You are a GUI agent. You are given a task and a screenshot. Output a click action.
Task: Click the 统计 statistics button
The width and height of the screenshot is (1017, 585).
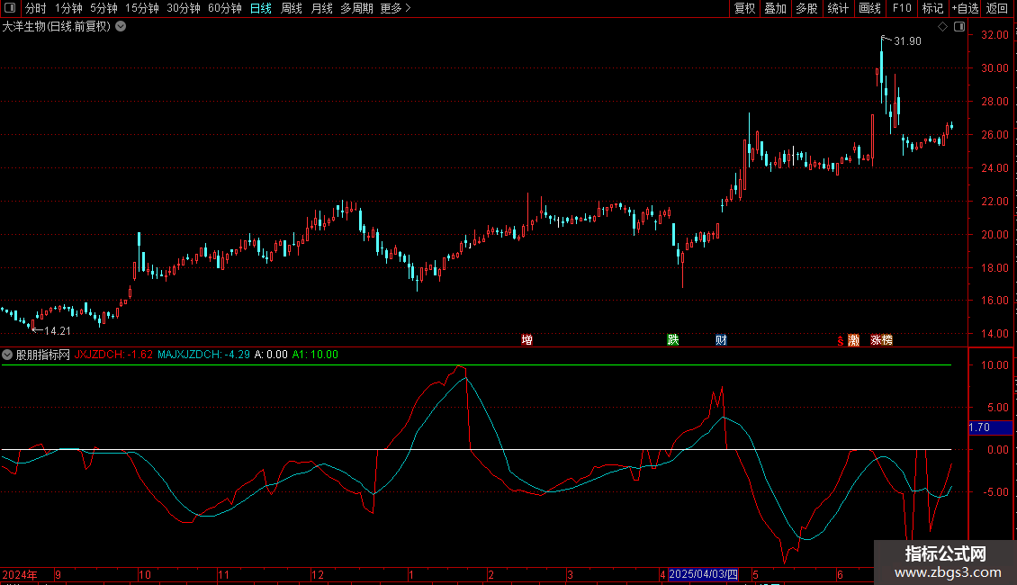point(838,8)
